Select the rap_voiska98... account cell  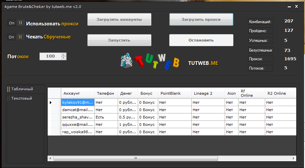78,132
